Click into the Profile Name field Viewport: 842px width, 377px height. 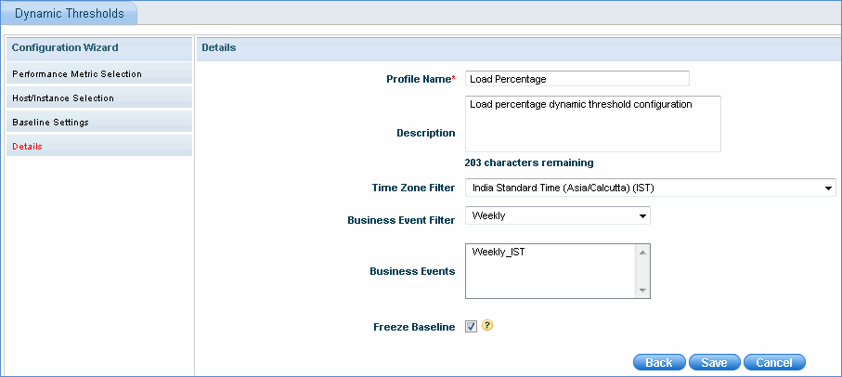pos(576,79)
